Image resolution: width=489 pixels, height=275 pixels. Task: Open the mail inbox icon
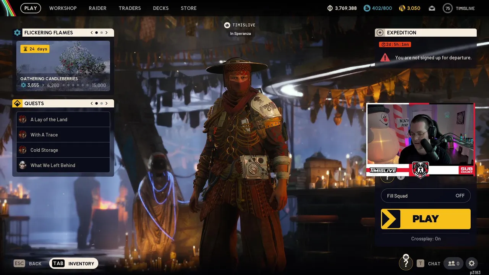432,8
